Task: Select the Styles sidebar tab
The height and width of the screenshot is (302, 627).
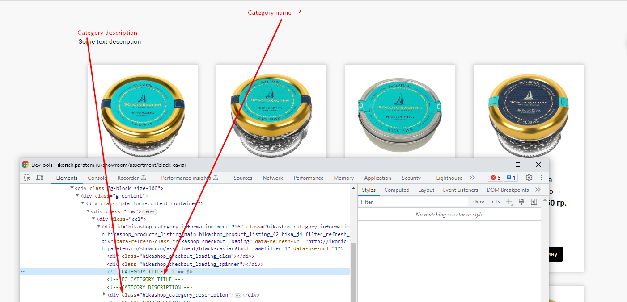Action: tap(369, 190)
